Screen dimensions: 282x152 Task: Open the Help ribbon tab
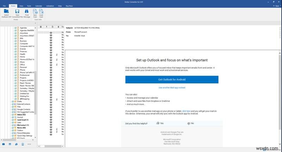coord(60,6)
